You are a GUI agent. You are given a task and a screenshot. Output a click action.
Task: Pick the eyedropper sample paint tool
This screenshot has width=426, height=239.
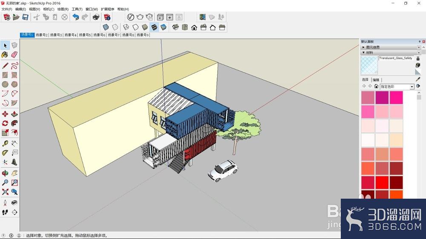[x=418, y=79]
